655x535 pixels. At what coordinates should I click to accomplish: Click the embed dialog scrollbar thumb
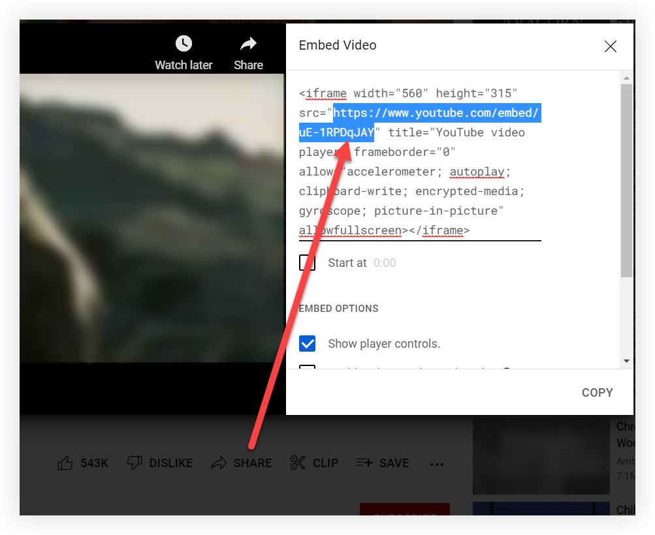point(626,181)
